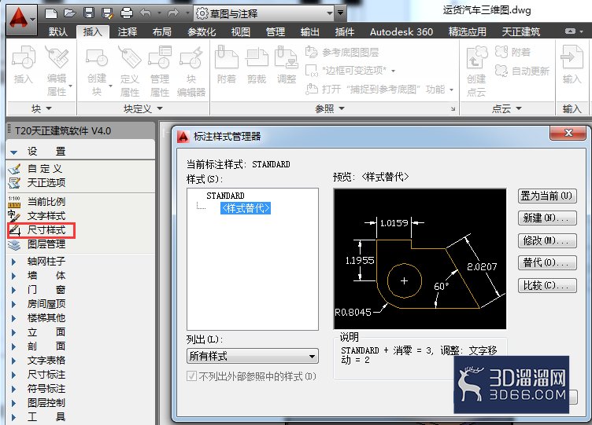Click the 替代(O)... button
592x425 pixels.
pyautogui.click(x=546, y=262)
